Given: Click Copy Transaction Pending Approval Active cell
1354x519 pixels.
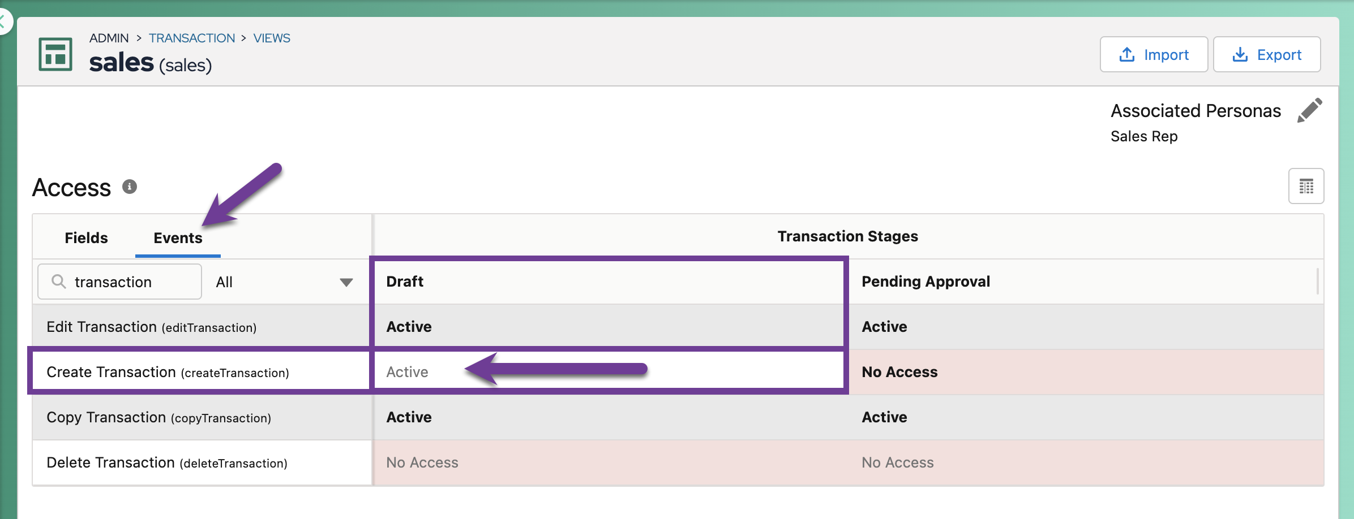Looking at the screenshot, I should tap(1086, 417).
